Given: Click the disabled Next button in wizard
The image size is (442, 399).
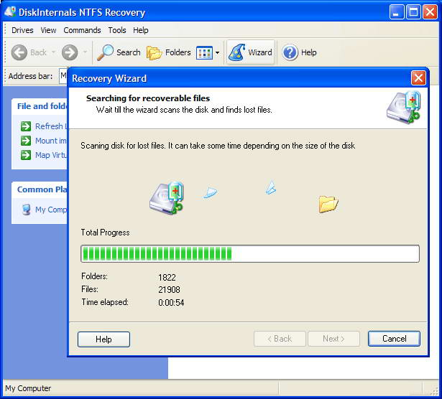Looking at the screenshot, I should [333, 339].
